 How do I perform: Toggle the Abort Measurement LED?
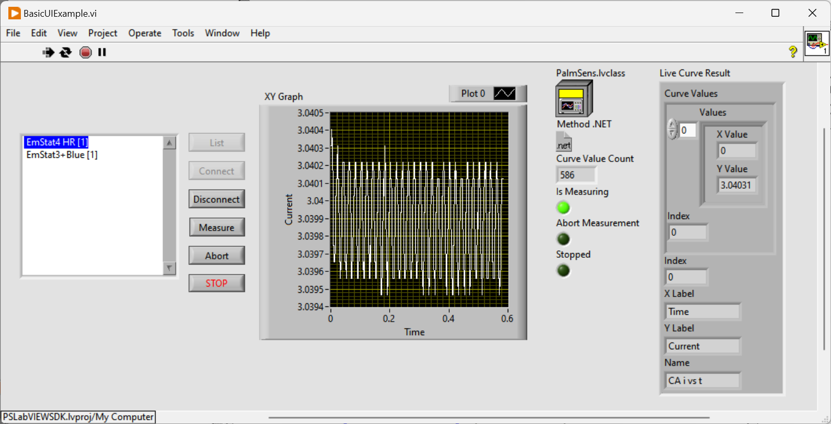(x=563, y=239)
